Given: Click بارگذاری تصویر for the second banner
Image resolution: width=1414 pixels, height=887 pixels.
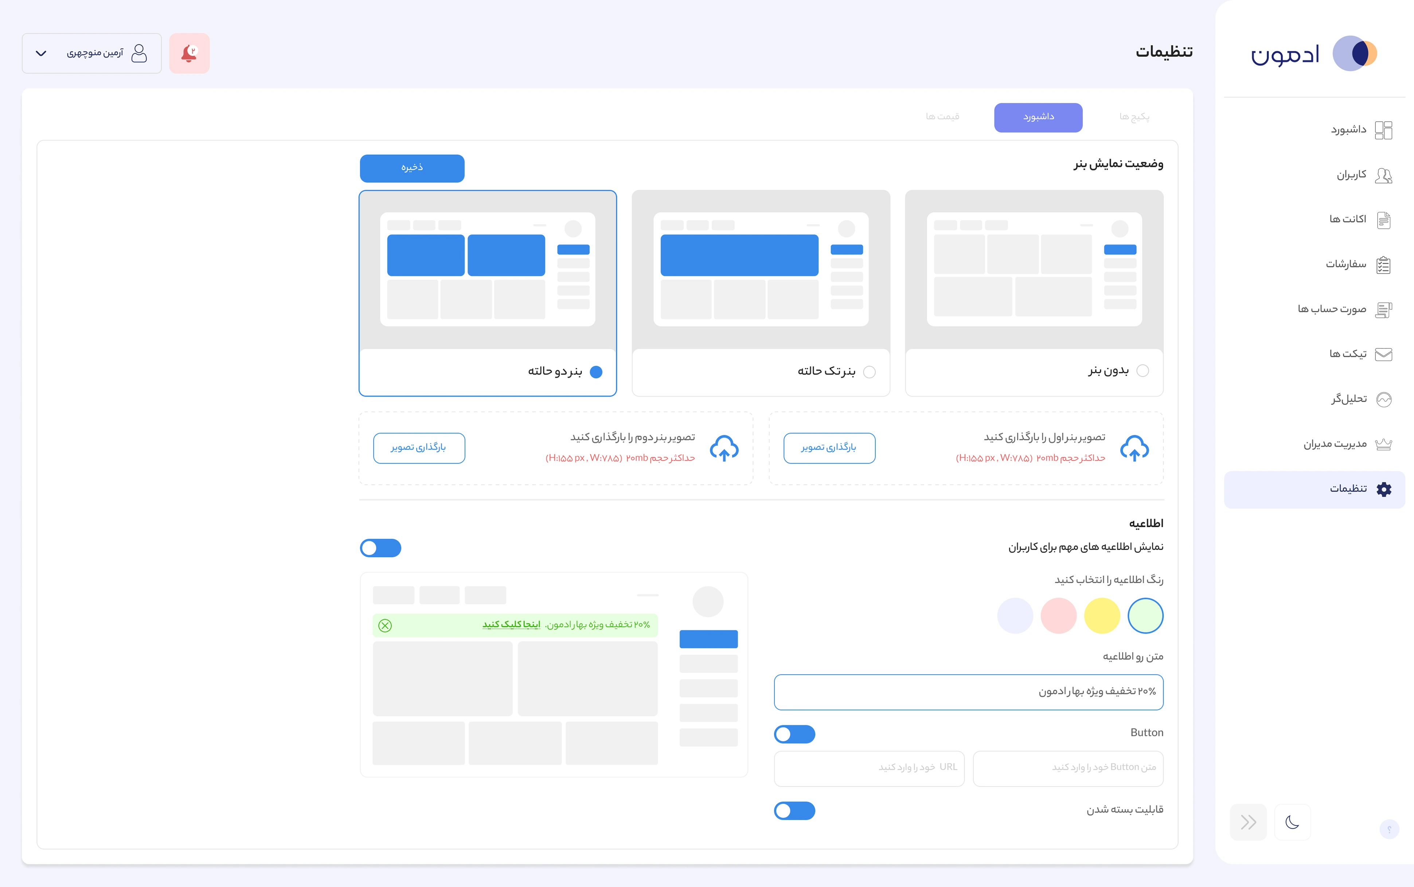Looking at the screenshot, I should click(x=418, y=448).
